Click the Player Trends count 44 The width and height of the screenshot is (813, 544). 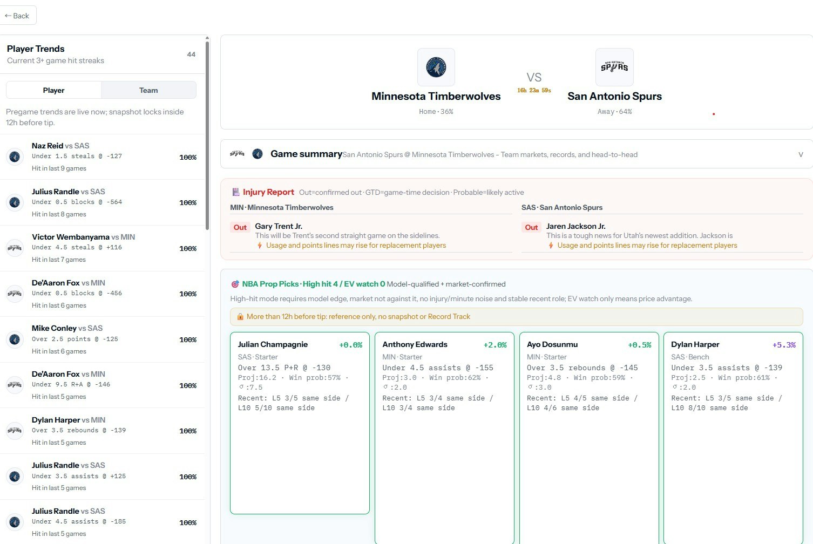(191, 55)
